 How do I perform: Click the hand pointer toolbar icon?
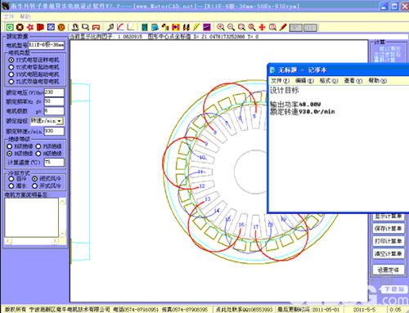click(x=165, y=27)
